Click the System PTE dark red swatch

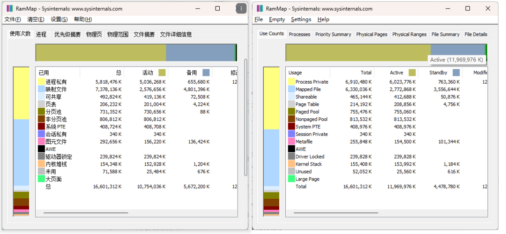coord(291,127)
